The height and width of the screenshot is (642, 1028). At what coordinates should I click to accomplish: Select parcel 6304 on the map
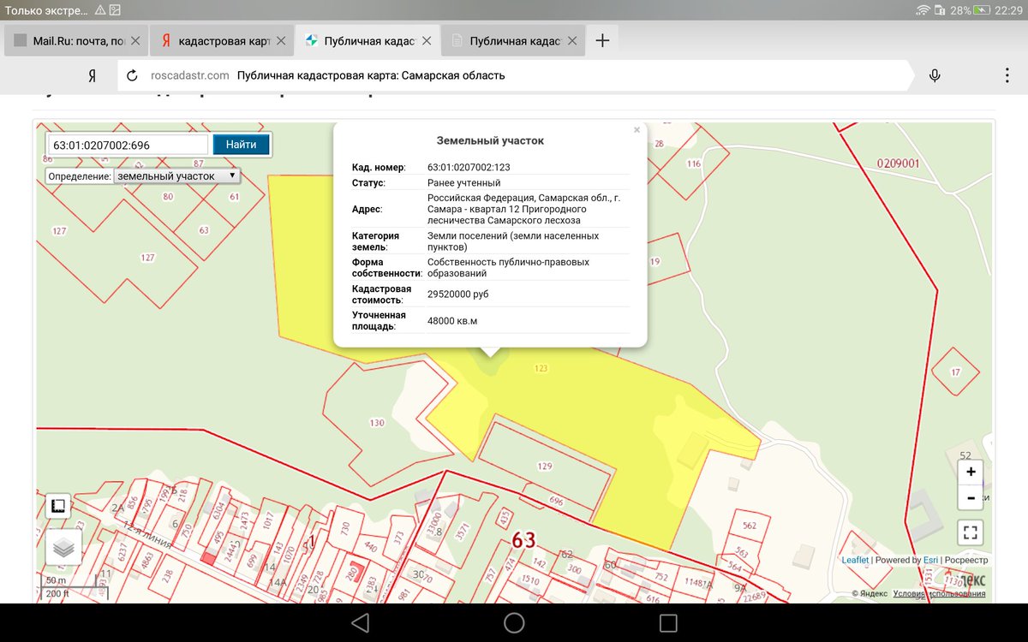coord(219,512)
